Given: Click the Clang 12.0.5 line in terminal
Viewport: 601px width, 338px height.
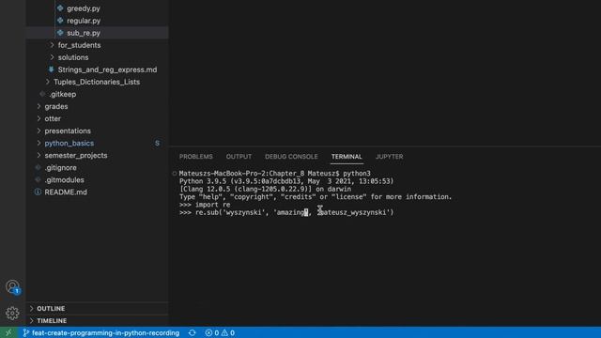Looking at the screenshot, I should [x=265, y=189].
